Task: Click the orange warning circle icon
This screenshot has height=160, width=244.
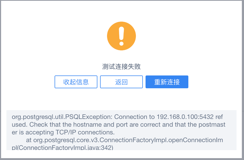Action: [121, 36]
